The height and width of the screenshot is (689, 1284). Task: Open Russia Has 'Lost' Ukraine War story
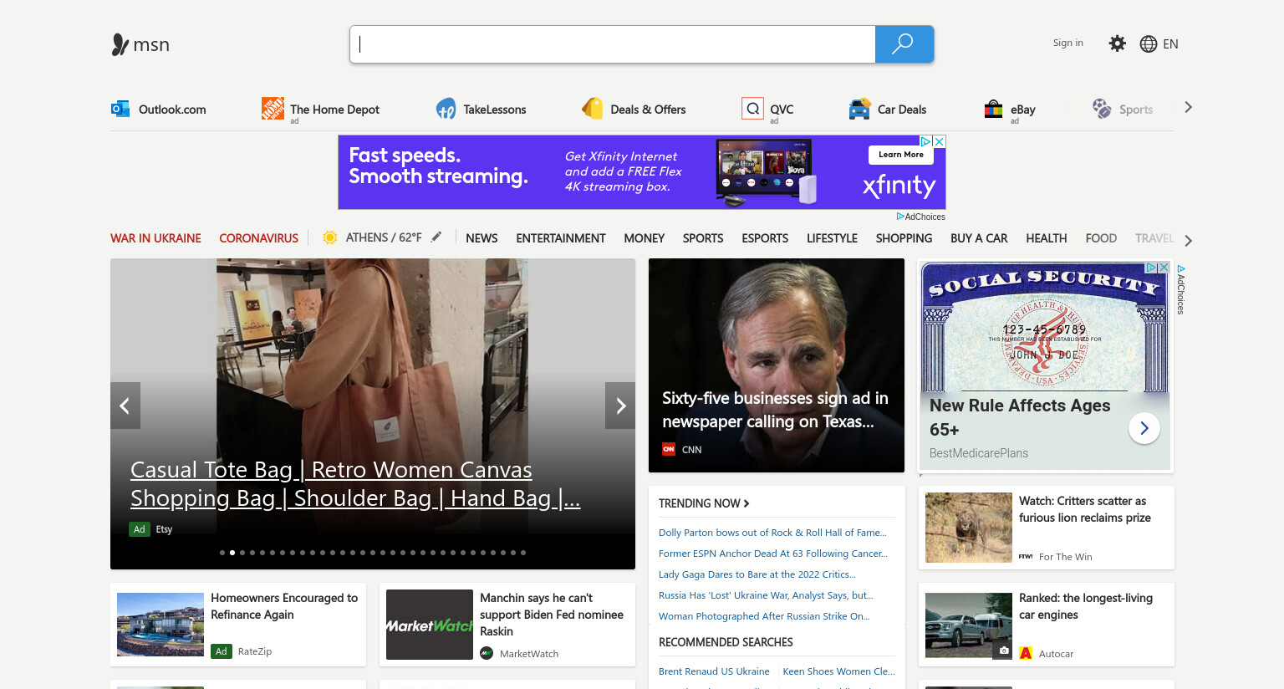point(766,595)
